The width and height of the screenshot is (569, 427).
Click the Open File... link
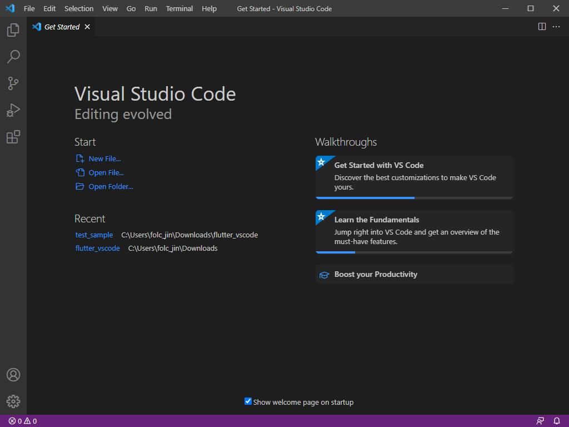(x=106, y=172)
